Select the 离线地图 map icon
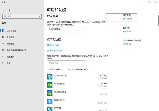 coord(3,44)
